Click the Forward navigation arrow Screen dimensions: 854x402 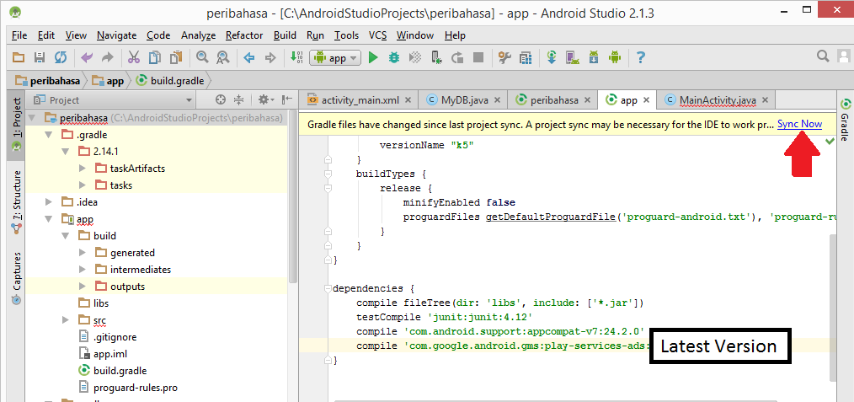[270, 57]
